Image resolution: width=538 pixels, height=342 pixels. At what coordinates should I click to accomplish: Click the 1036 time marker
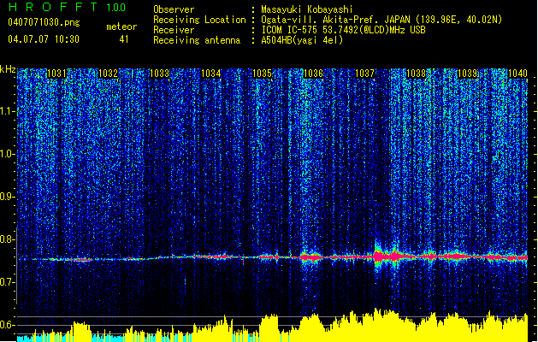(x=313, y=74)
